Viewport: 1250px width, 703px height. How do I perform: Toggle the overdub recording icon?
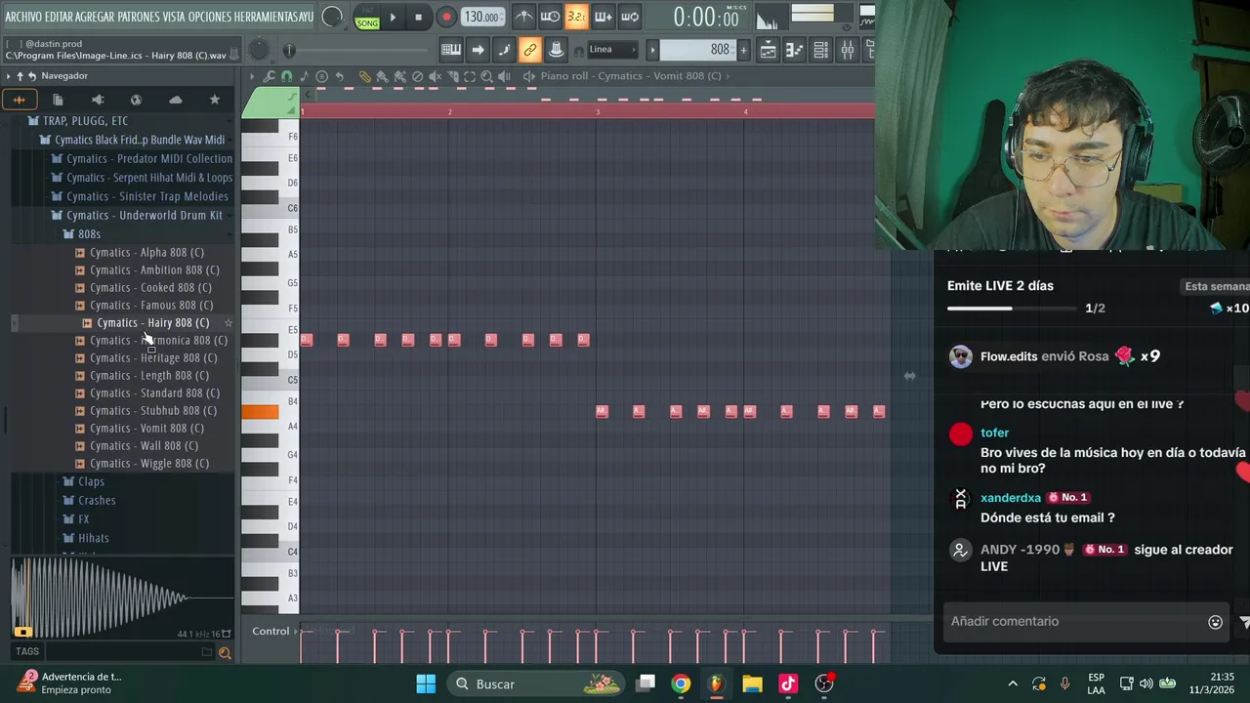tap(604, 17)
